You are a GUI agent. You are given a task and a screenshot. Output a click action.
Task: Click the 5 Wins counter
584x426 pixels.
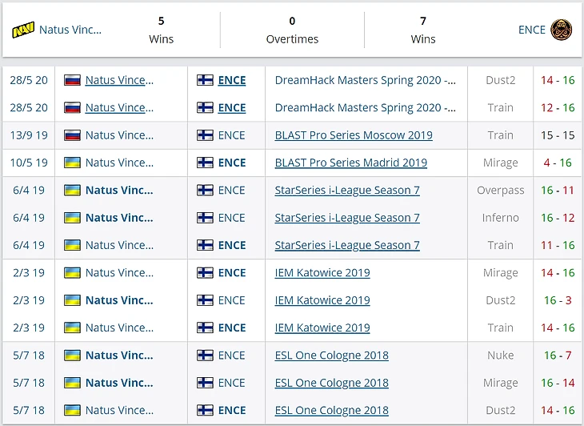[x=161, y=30]
